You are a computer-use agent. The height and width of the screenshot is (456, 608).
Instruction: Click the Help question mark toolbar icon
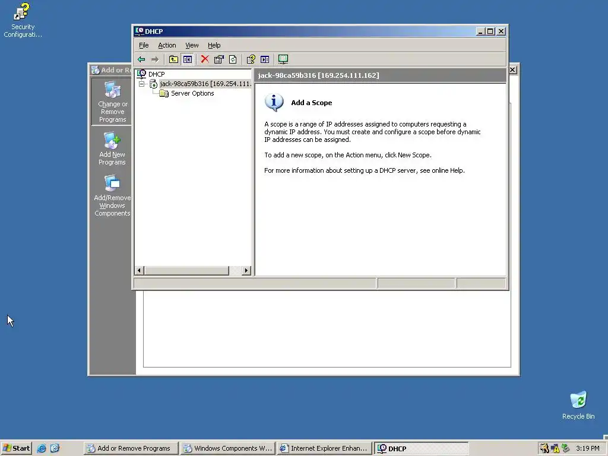click(x=251, y=59)
